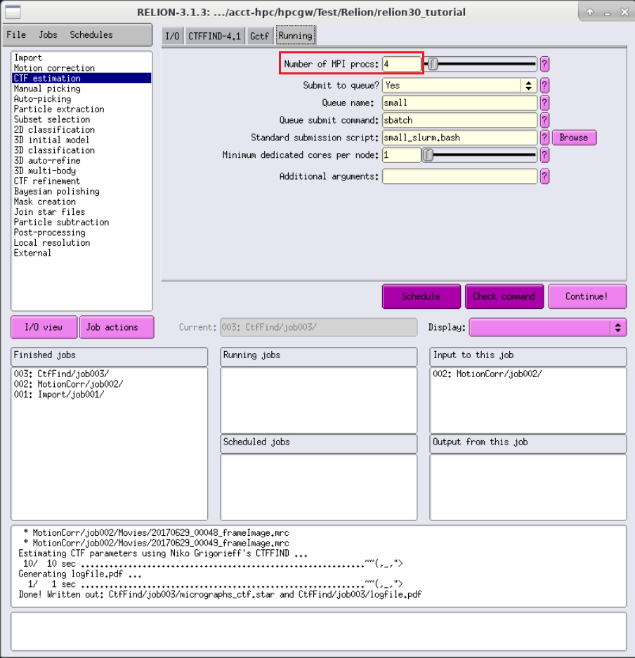Viewport: 635px width, 658px height.
Task: Select 002: MotionCorr/job002/ in Finished jobs
Action: [68, 384]
